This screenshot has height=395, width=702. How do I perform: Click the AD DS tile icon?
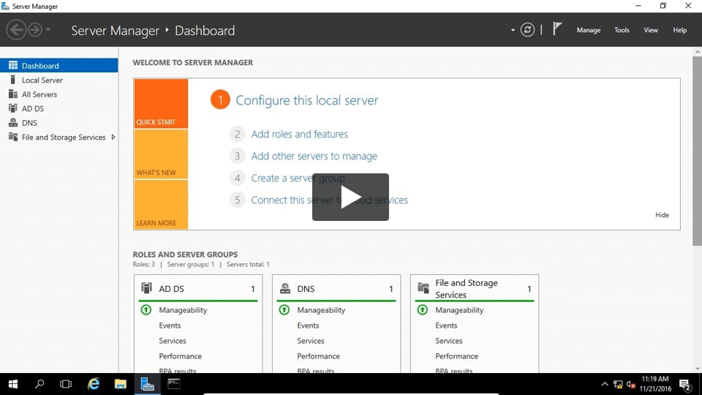tap(147, 288)
